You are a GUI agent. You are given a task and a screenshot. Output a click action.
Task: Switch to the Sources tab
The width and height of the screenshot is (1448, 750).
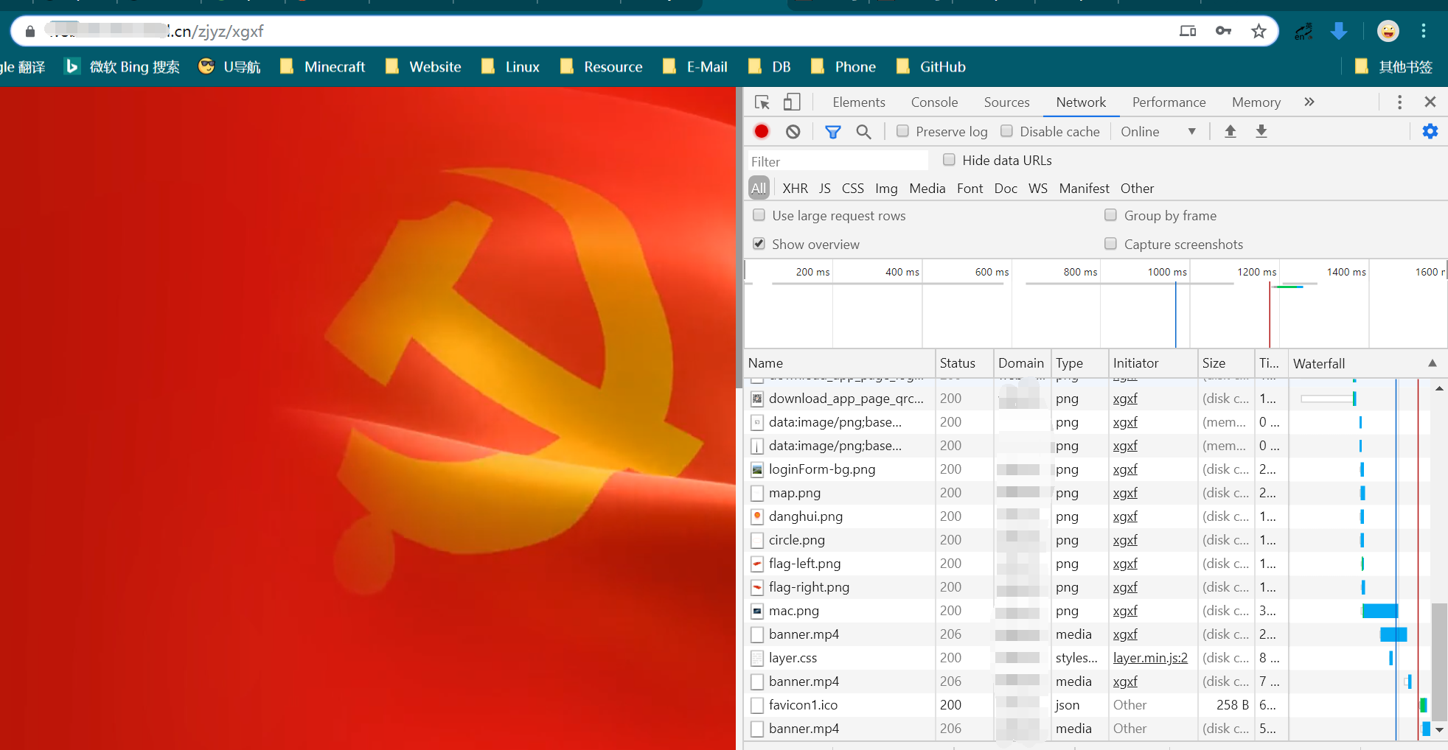pos(1006,102)
